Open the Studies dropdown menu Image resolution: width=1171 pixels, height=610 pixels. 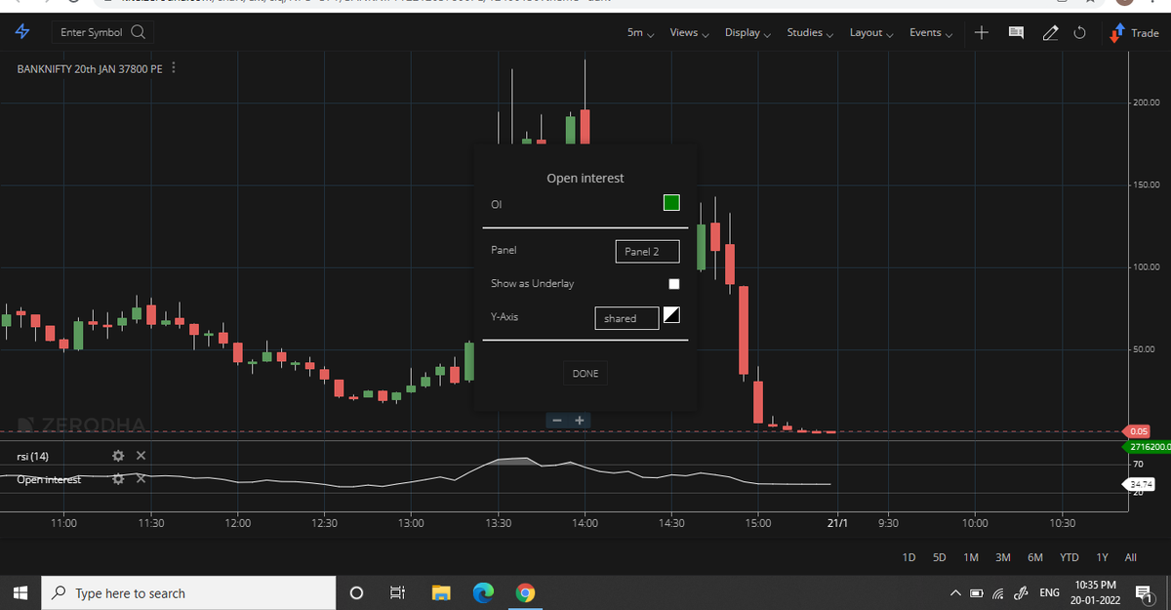pyautogui.click(x=810, y=32)
